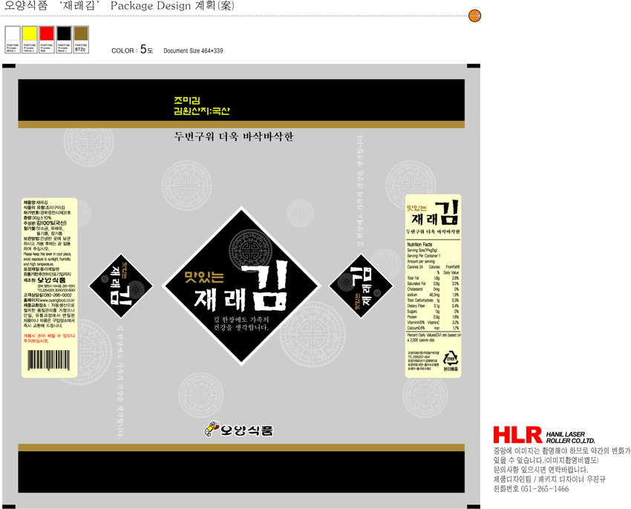The height and width of the screenshot is (509, 631).
Task: Pick the gold Pantone 872c swatch
Action: coord(81,33)
